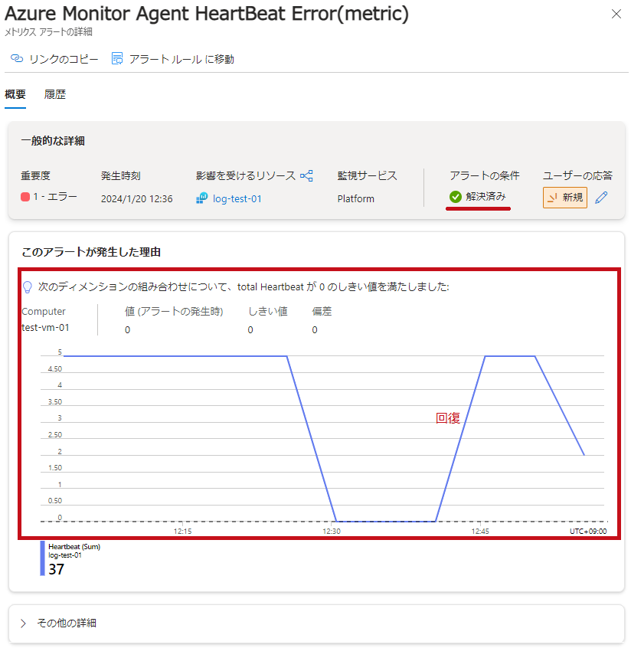Click the 一般的な詳細 heading

(53, 141)
